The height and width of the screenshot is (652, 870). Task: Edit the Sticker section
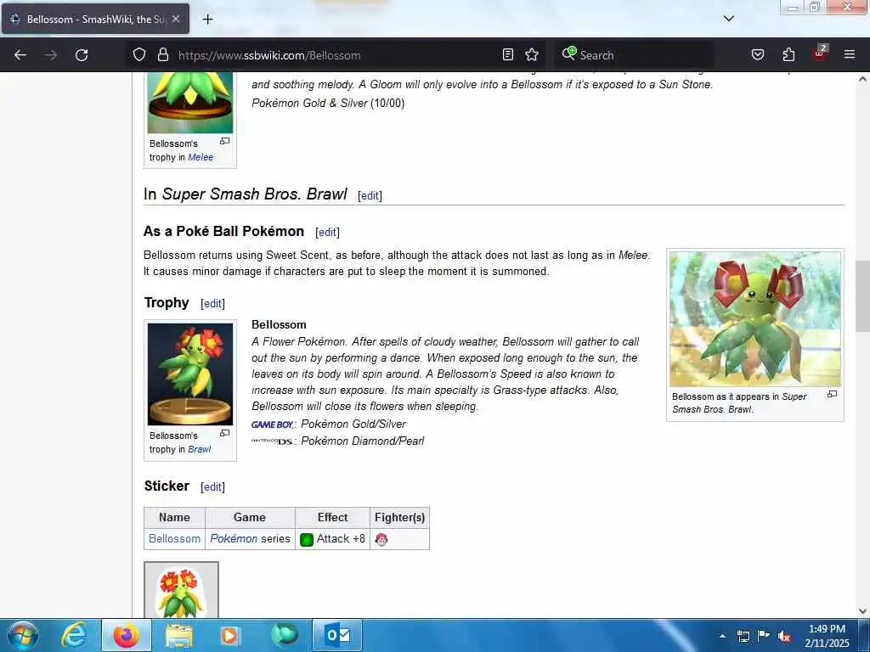click(x=212, y=486)
